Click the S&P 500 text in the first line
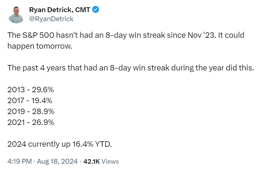 coord(38,35)
